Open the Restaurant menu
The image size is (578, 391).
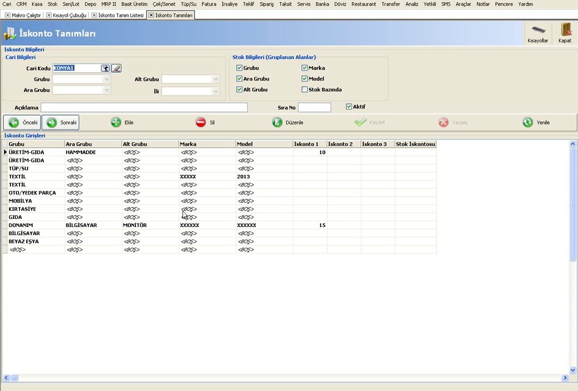pos(363,4)
